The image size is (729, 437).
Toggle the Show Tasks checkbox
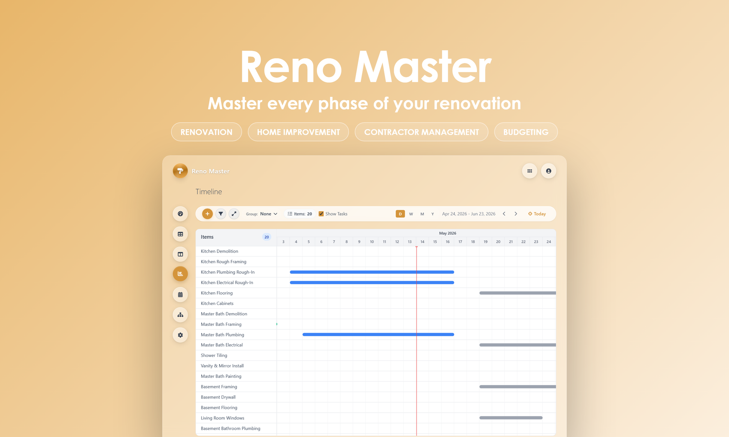coord(321,214)
